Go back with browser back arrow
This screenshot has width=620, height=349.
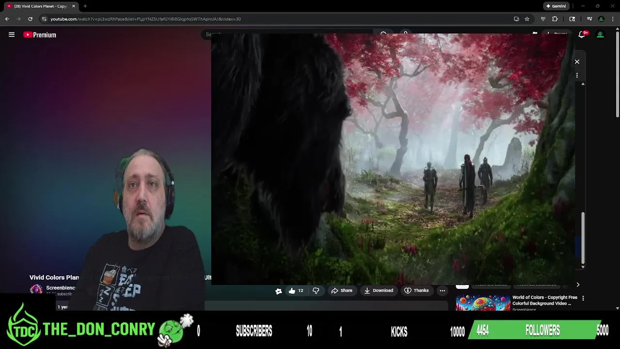pos(7,19)
